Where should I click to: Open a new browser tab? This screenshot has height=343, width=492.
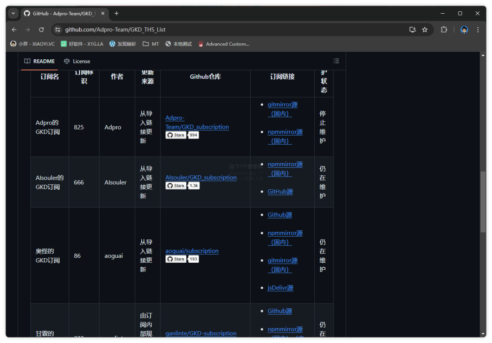point(117,14)
